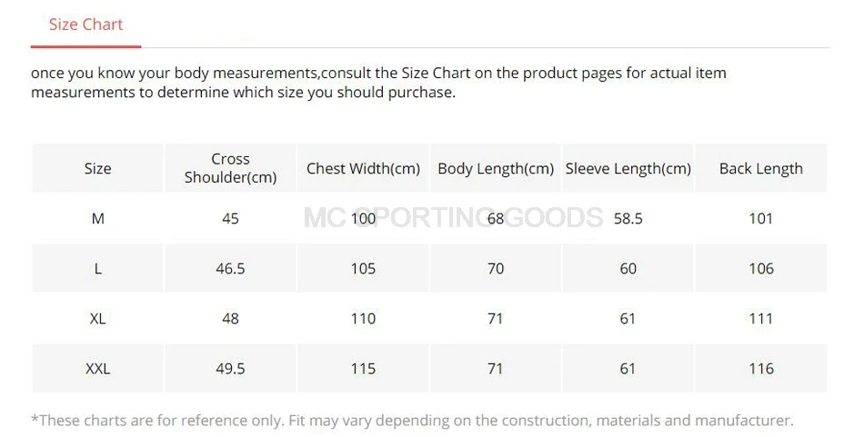Click the Cross Shoulder(cm) column header

230,168
